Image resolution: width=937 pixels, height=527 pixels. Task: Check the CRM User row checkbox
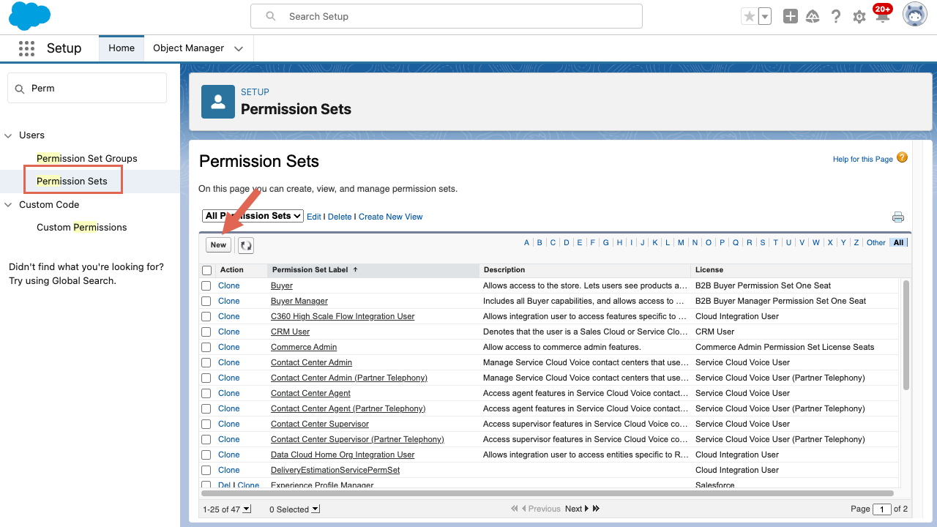click(x=206, y=332)
